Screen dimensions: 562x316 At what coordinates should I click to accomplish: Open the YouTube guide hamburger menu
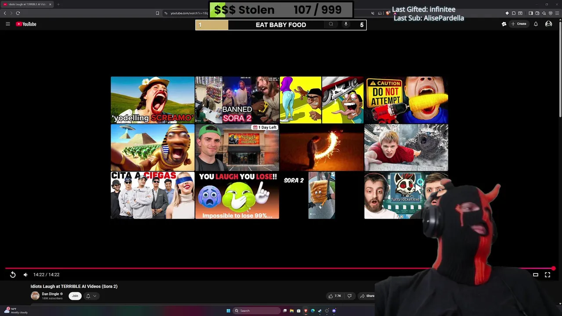[7, 24]
